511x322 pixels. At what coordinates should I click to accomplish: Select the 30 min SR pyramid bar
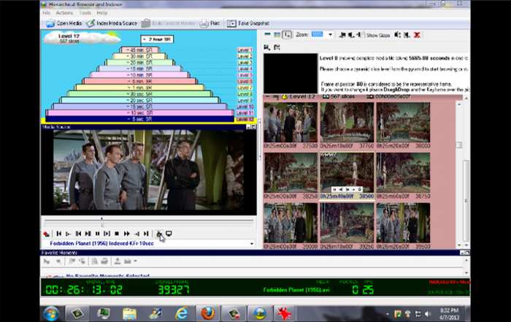click(x=139, y=56)
